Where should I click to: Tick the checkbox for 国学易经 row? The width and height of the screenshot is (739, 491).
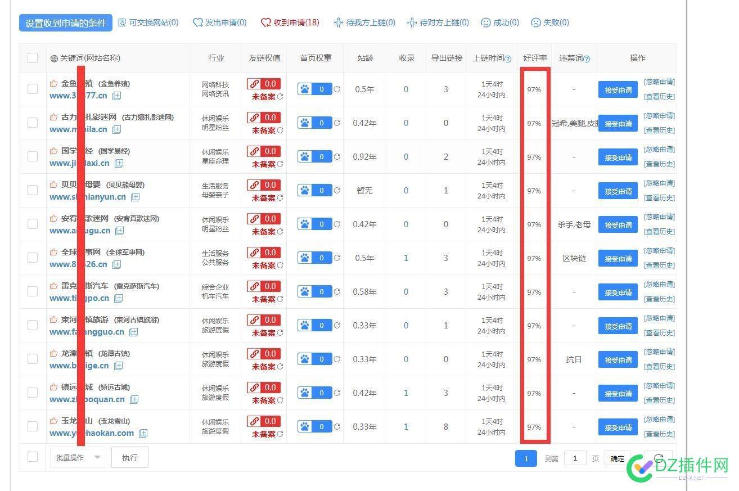pos(33,156)
